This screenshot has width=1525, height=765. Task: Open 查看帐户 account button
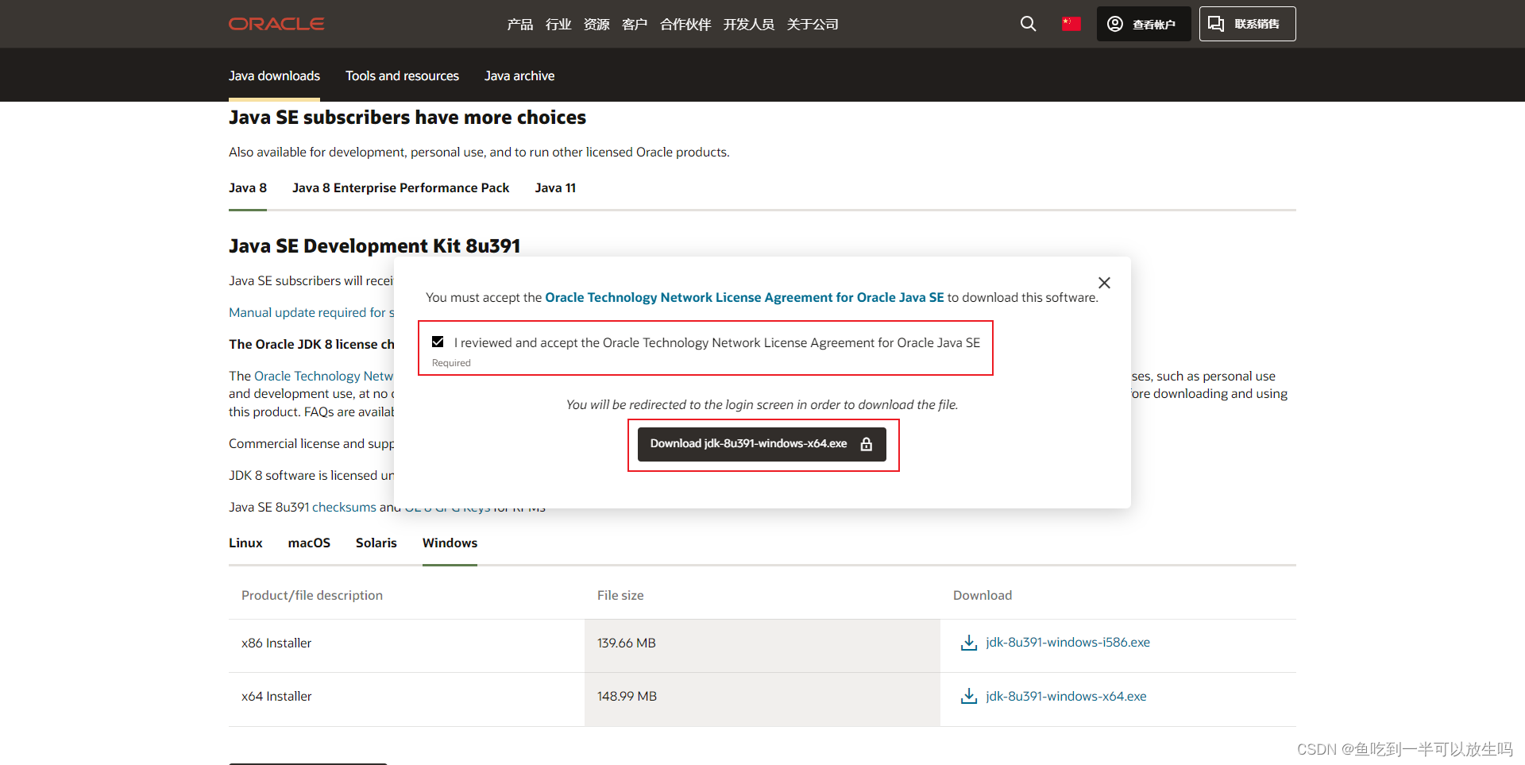pyautogui.click(x=1144, y=24)
